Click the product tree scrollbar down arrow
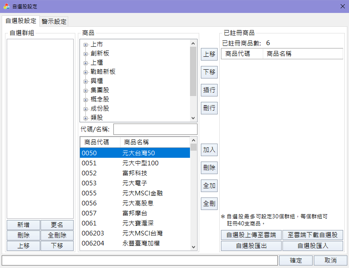The image size is (349, 268). (193, 118)
